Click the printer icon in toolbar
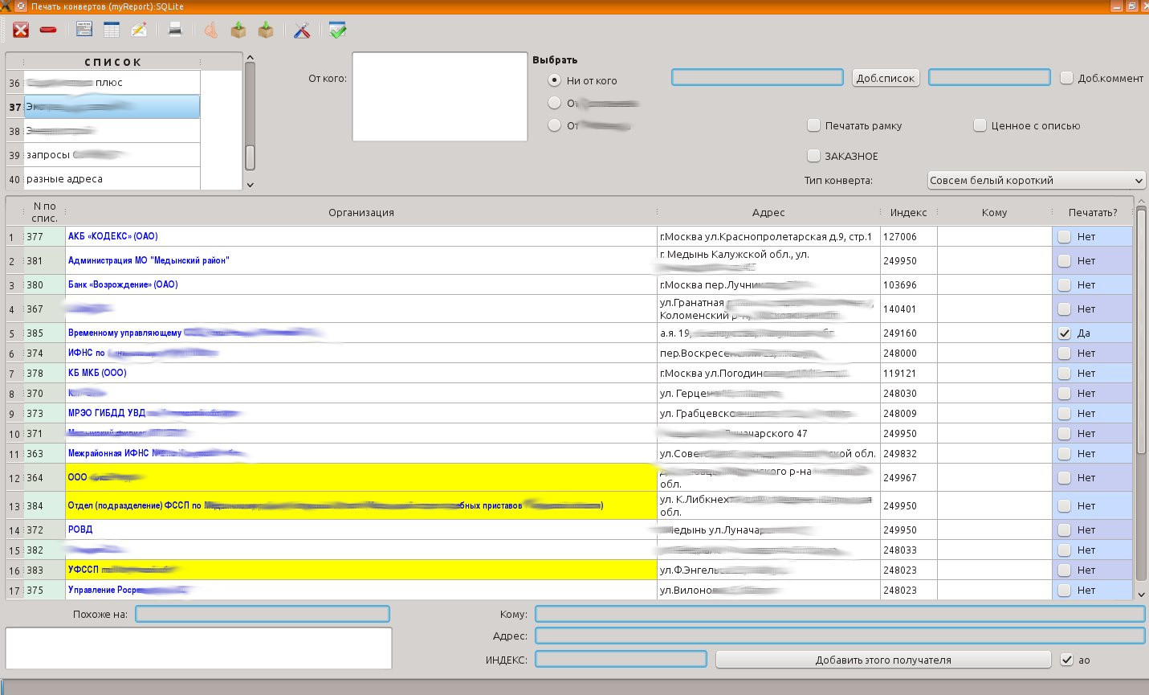 [x=175, y=31]
